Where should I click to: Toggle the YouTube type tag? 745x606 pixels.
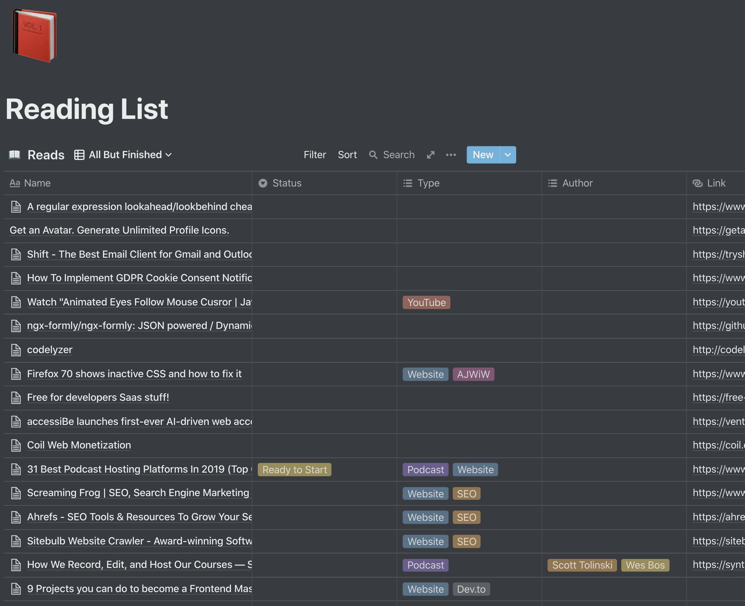point(427,302)
